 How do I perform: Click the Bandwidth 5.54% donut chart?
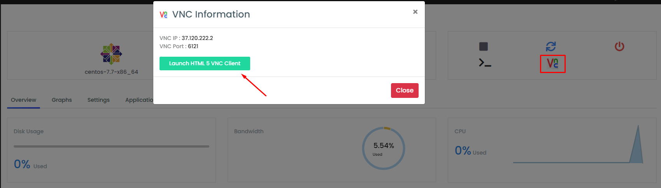click(384, 148)
